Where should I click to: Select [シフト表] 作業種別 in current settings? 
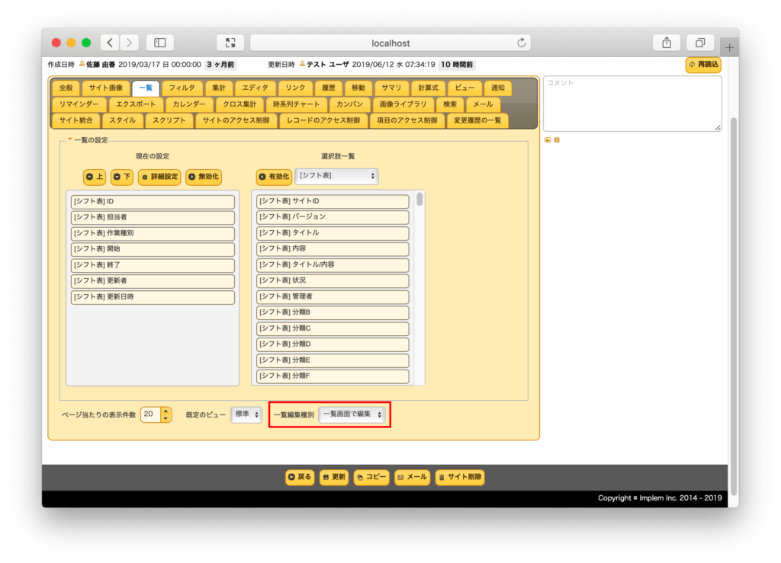click(x=153, y=233)
